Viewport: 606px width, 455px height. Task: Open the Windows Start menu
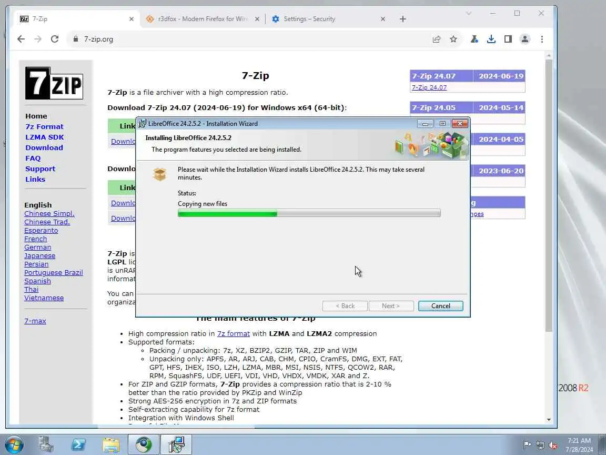[x=14, y=444]
